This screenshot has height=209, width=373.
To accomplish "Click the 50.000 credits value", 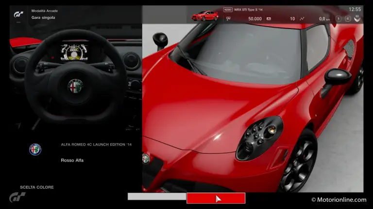I will (255, 19).
